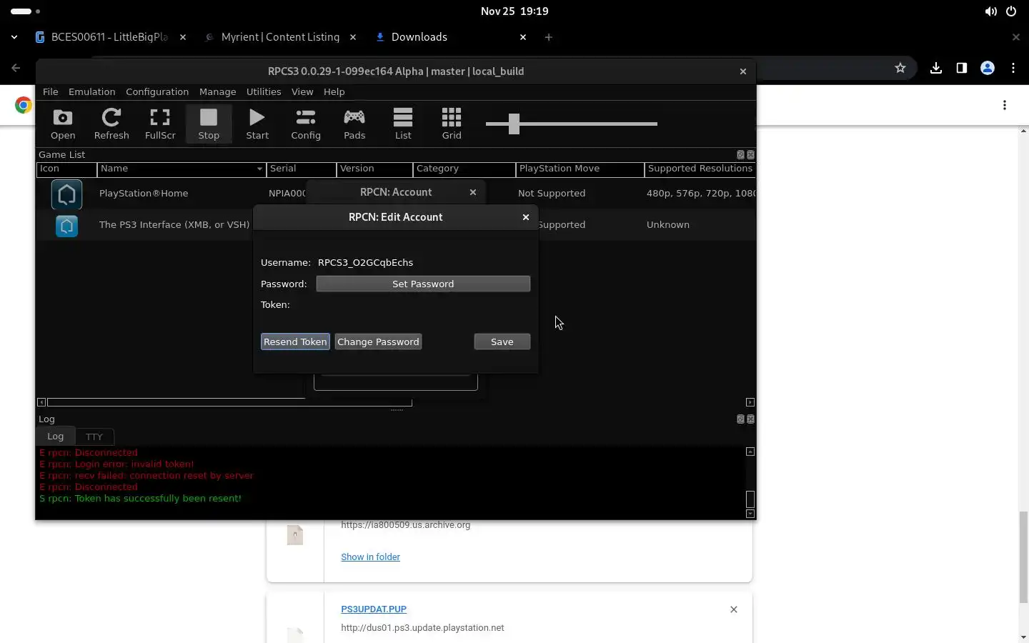Open the Configuration menu
Viewport: 1029px width, 643px height.
click(x=157, y=92)
